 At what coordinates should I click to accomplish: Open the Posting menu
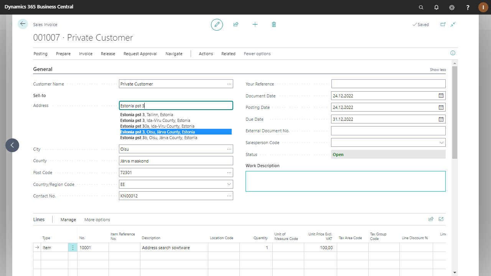pyautogui.click(x=40, y=54)
